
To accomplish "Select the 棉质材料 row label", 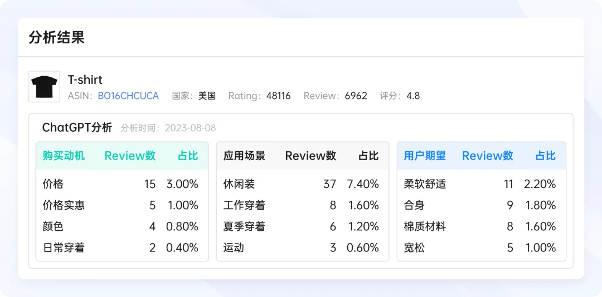I will pyautogui.click(x=425, y=226).
